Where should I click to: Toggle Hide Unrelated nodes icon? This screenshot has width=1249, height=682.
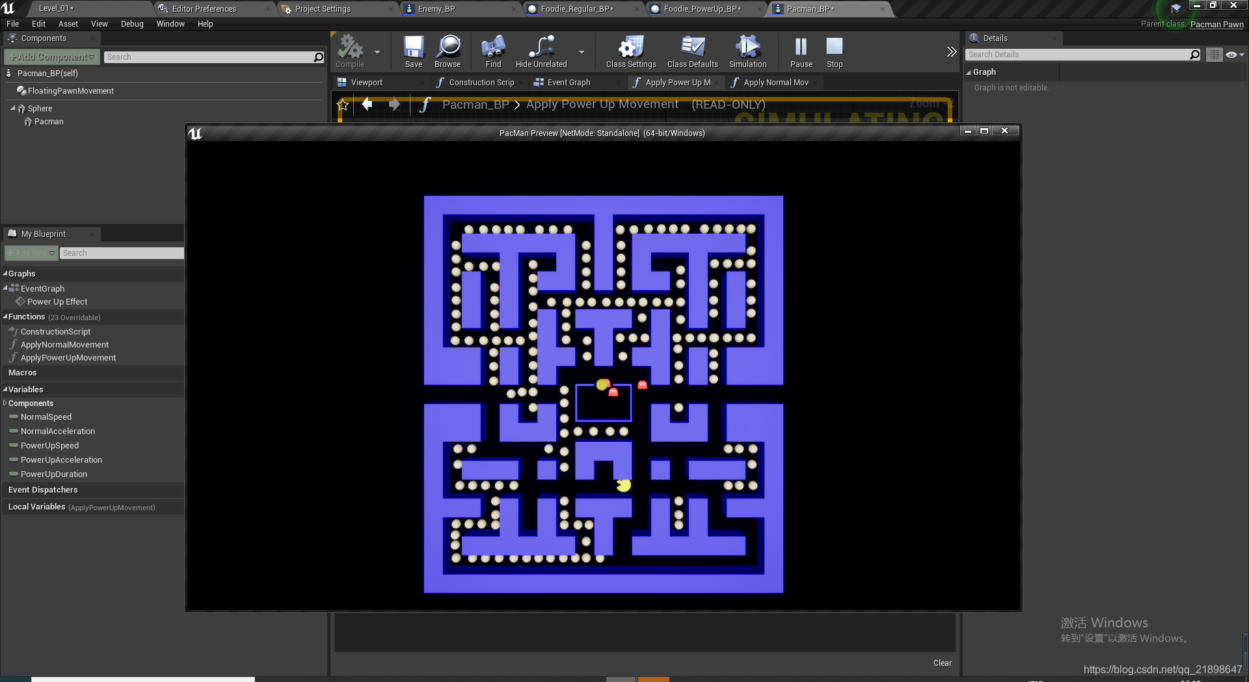pos(541,51)
